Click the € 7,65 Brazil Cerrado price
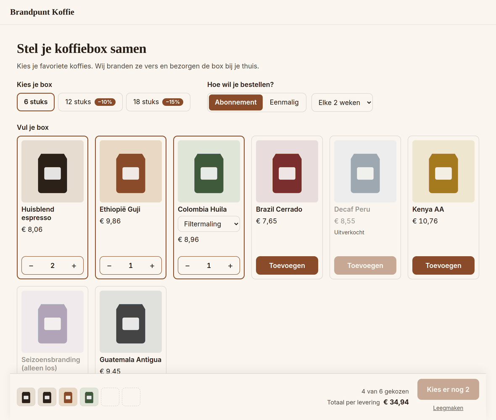Viewport: 496px width, 420px height. pos(266,221)
